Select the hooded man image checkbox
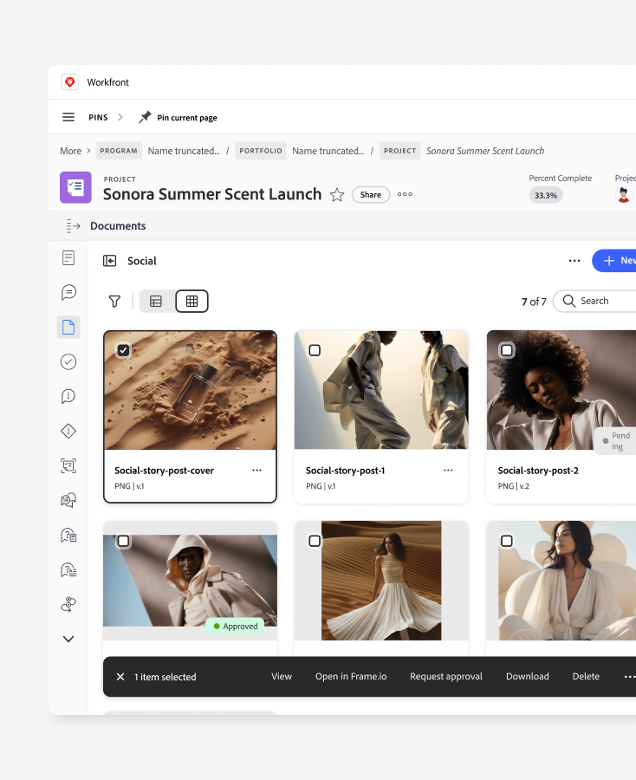 coord(123,541)
